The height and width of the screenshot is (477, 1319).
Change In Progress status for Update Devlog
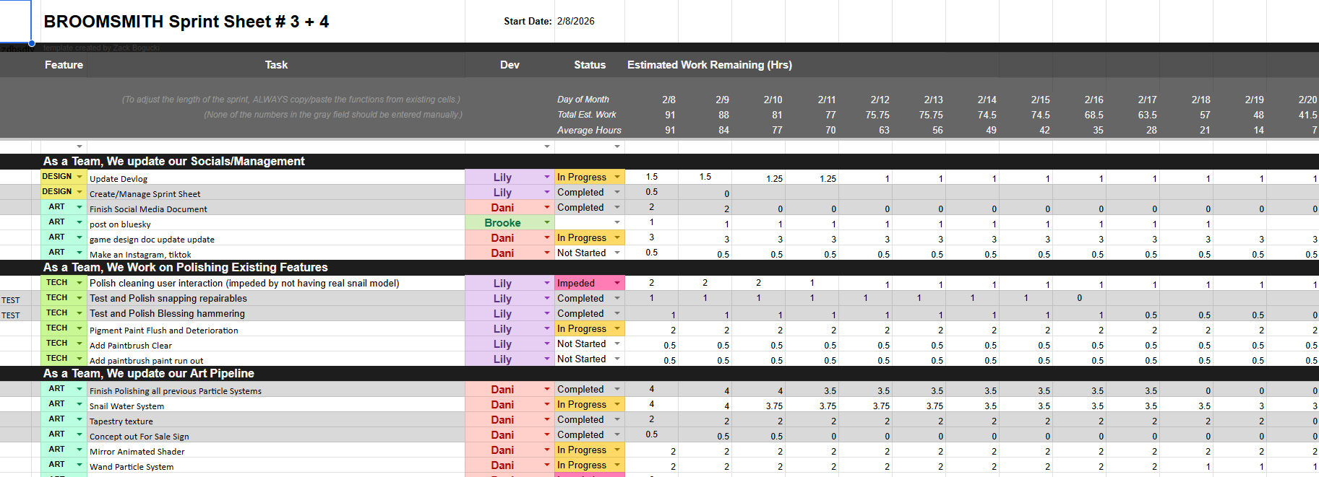click(617, 177)
